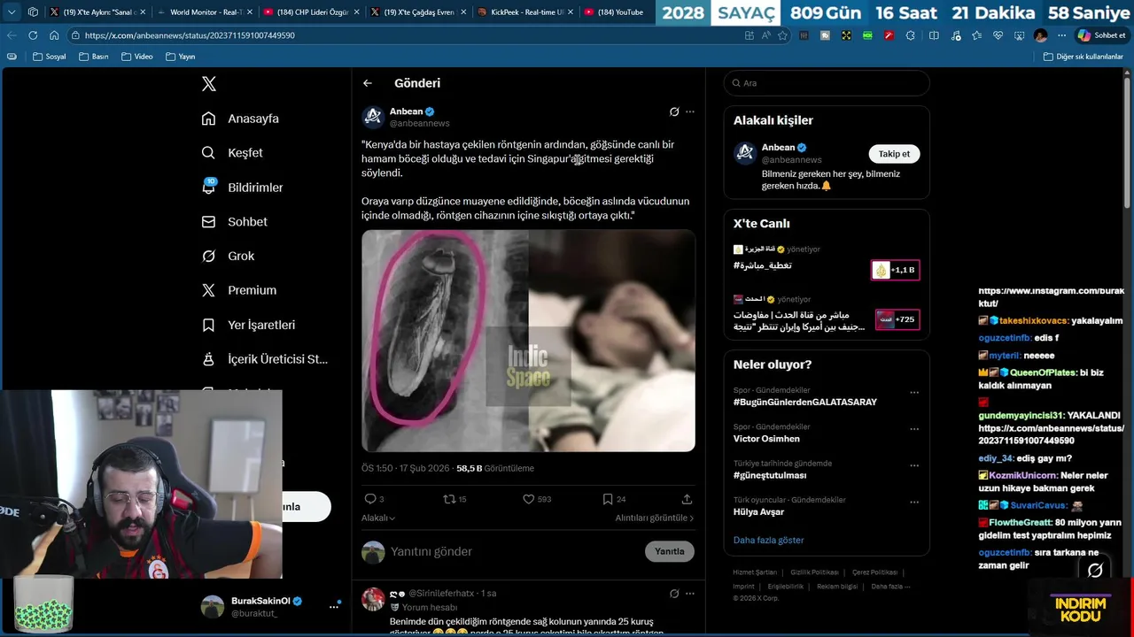The width and height of the screenshot is (1134, 637).
Task: Open the Sosyal bookmarks folder
Action: (50, 57)
